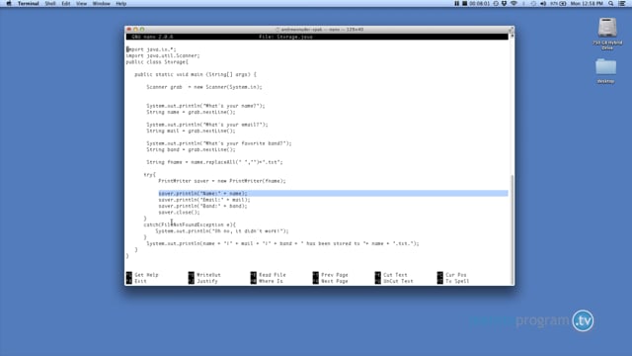Viewport: 632px width, 356px height.
Task: Click the 'String fname = name.replaceAll' line
Action: pos(214,162)
